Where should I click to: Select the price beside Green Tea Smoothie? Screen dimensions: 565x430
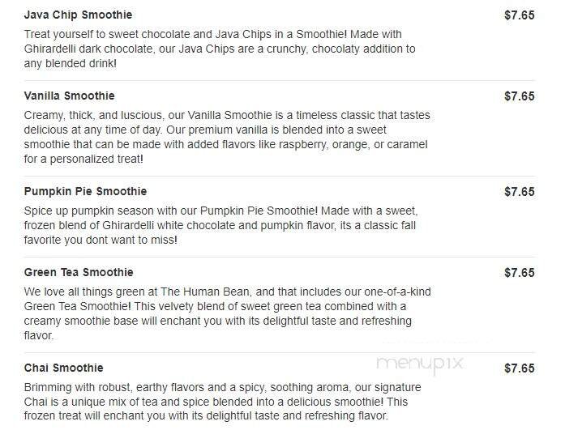[x=519, y=272]
